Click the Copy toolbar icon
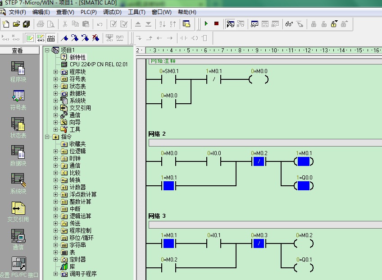This screenshot has height=280, width=382. click(75, 24)
